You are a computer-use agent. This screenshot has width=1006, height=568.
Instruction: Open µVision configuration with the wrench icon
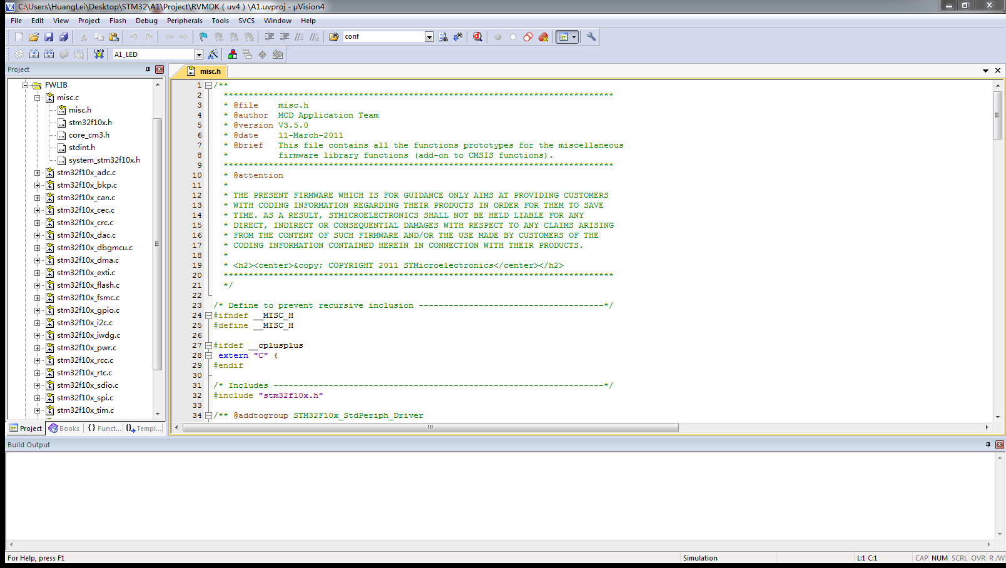[591, 36]
